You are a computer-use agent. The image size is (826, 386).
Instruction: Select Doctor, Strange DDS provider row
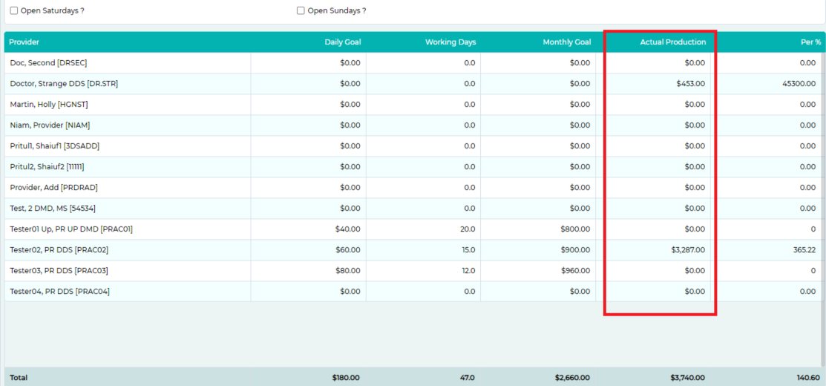pyautogui.click(x=64, y=84)
